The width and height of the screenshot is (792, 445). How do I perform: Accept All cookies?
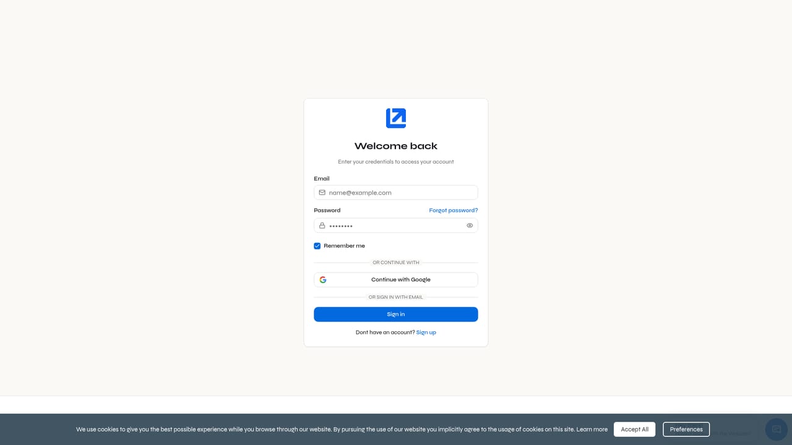point(635,430)
